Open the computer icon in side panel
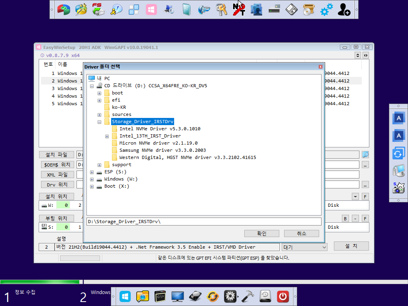The image size is (408, 306). [x=398, y=171]
